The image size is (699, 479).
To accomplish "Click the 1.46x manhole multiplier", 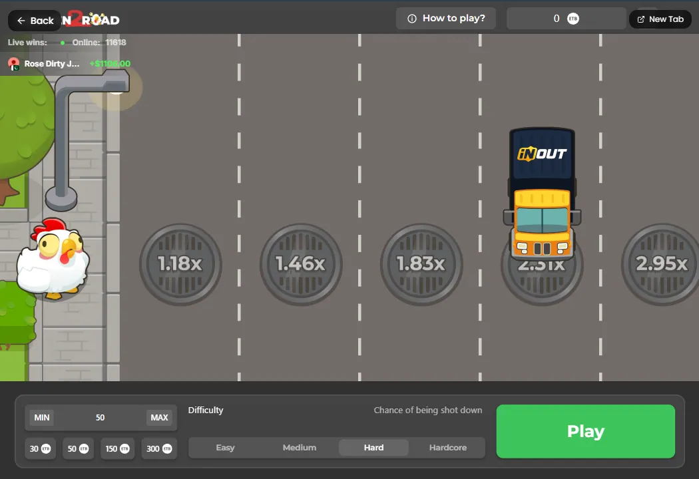I will click(301, 264).
